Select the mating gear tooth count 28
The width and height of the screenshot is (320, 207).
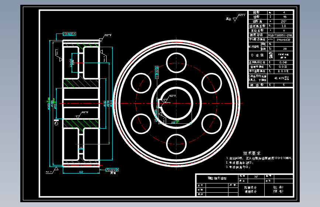285,49
